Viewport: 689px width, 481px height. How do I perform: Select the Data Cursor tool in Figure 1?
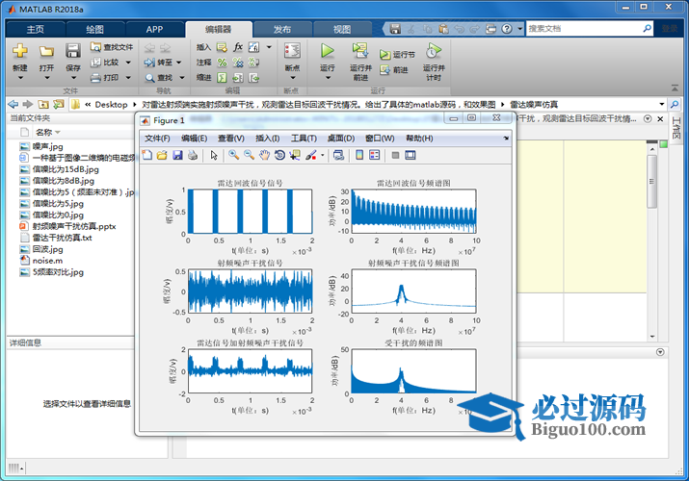[x=295, y=155]
